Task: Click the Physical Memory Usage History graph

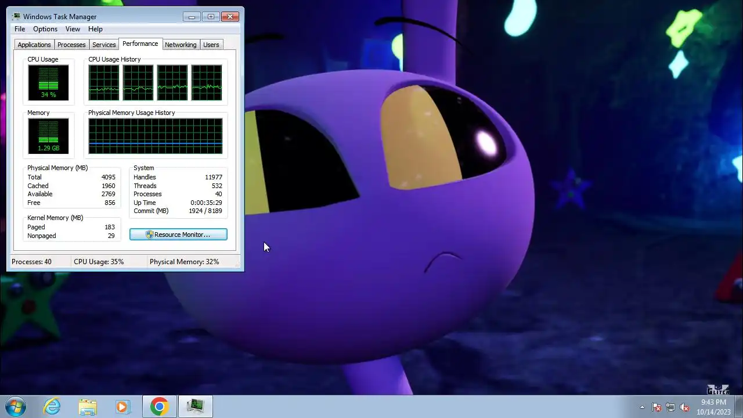Action: tap(156, 136)
